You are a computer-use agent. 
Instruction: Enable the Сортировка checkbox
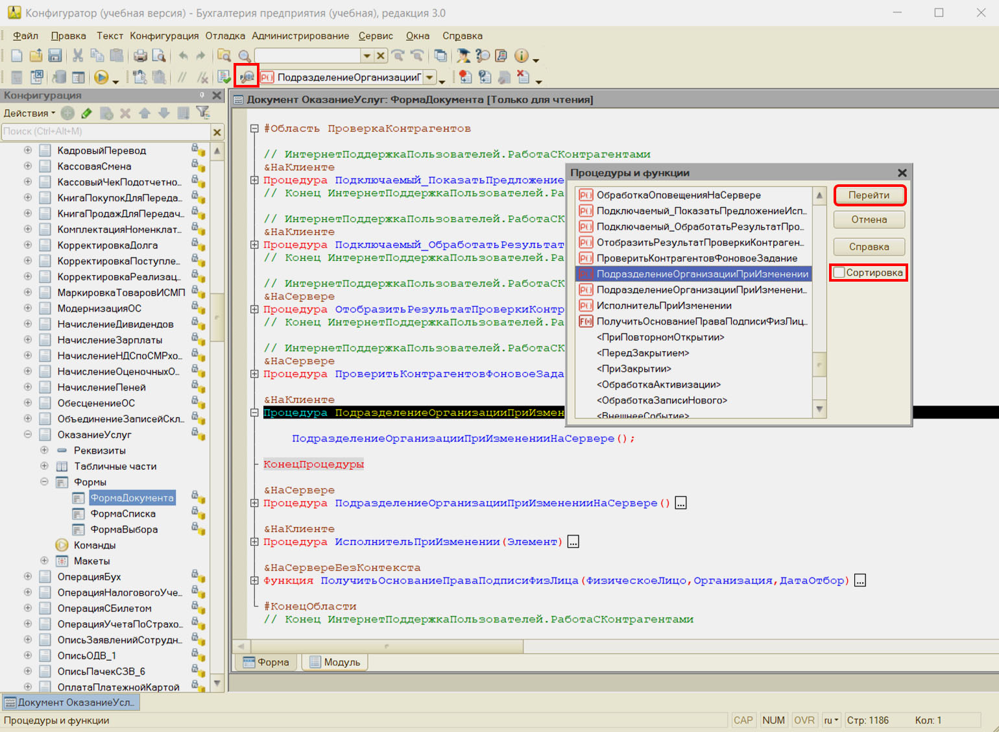coord(839,273)
